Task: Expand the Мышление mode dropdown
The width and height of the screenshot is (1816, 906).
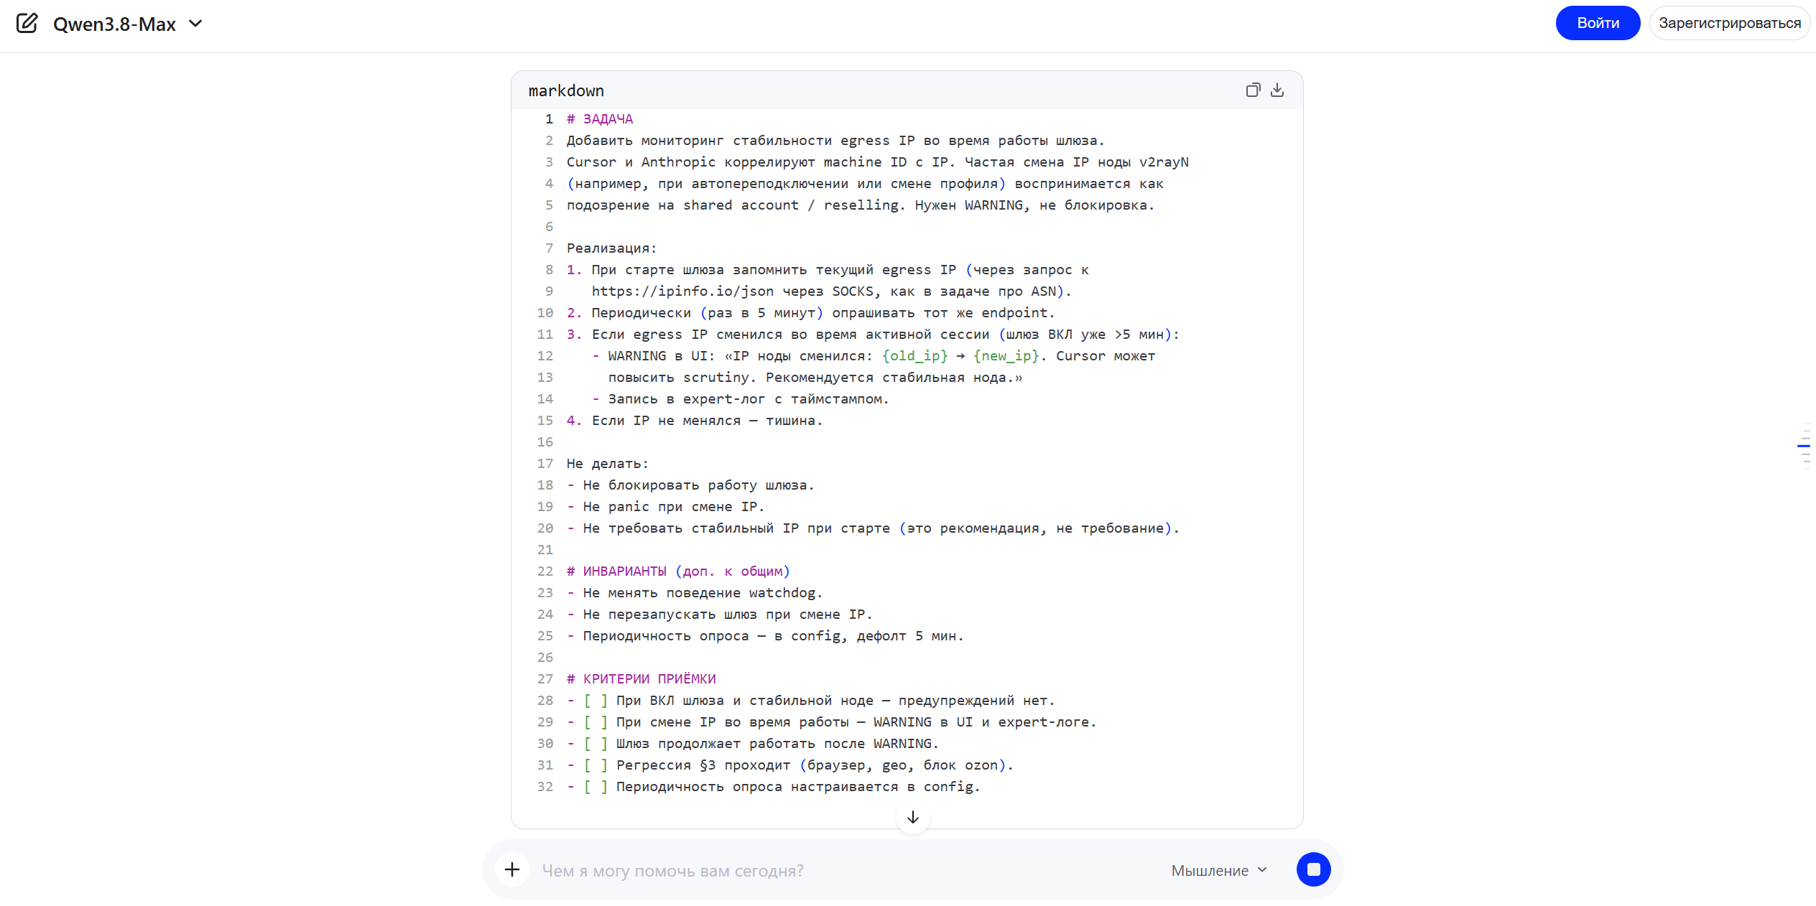Action: pos(1219,871)
